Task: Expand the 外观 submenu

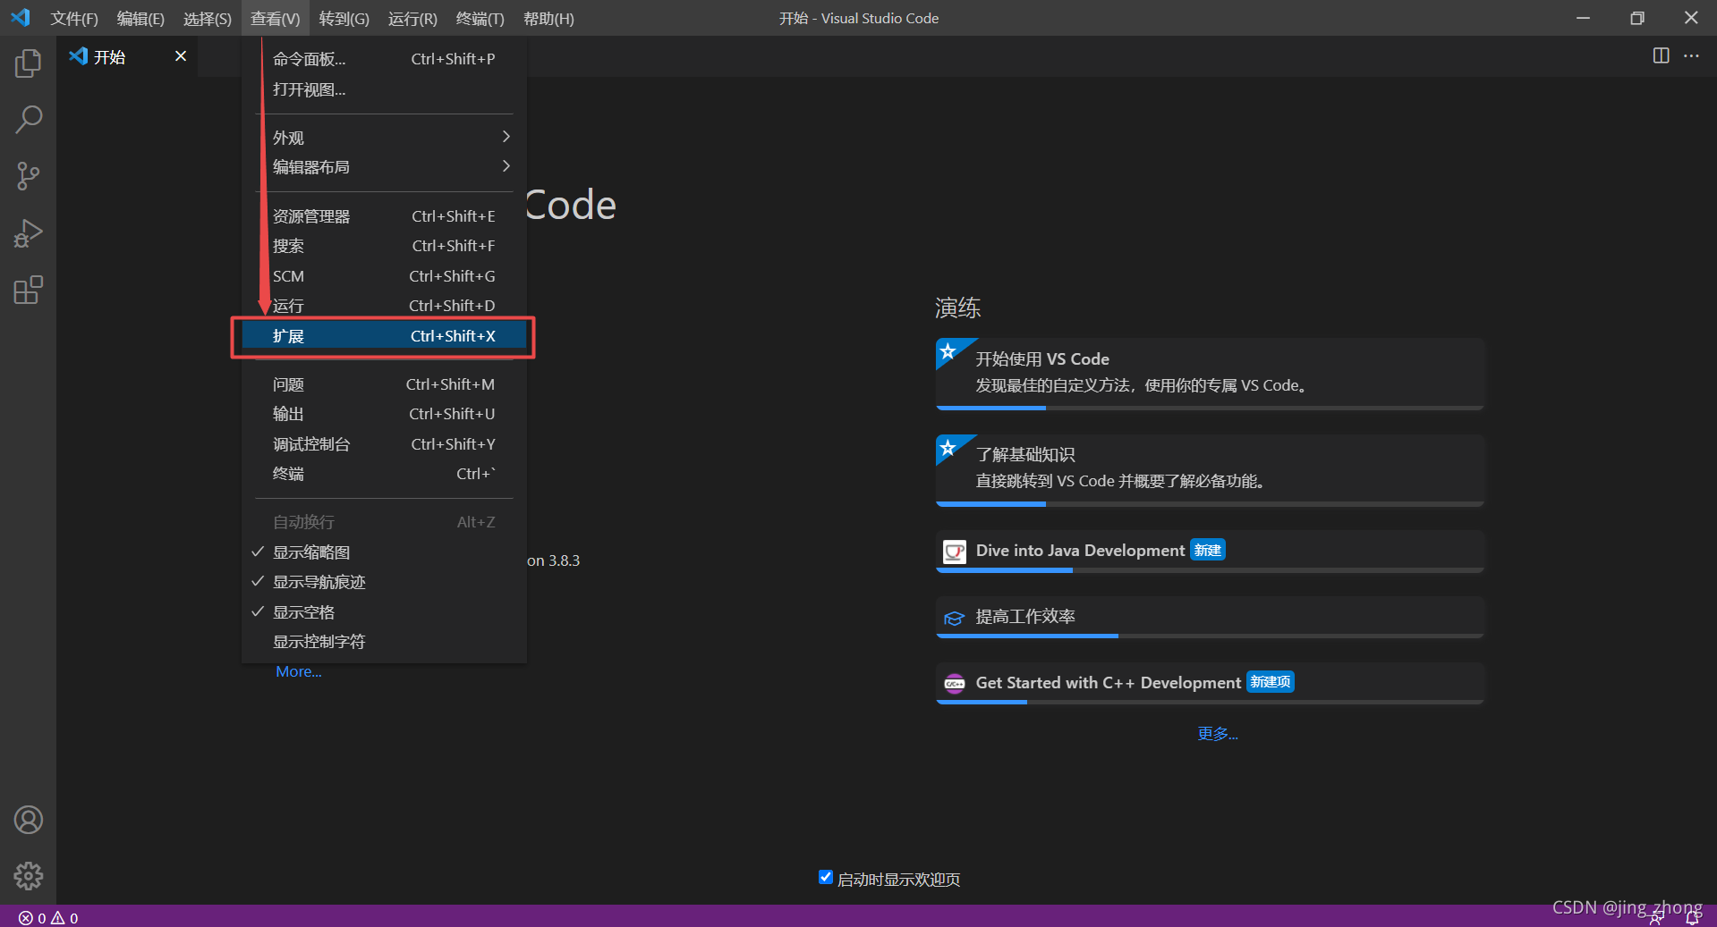Action: (384, 138)
